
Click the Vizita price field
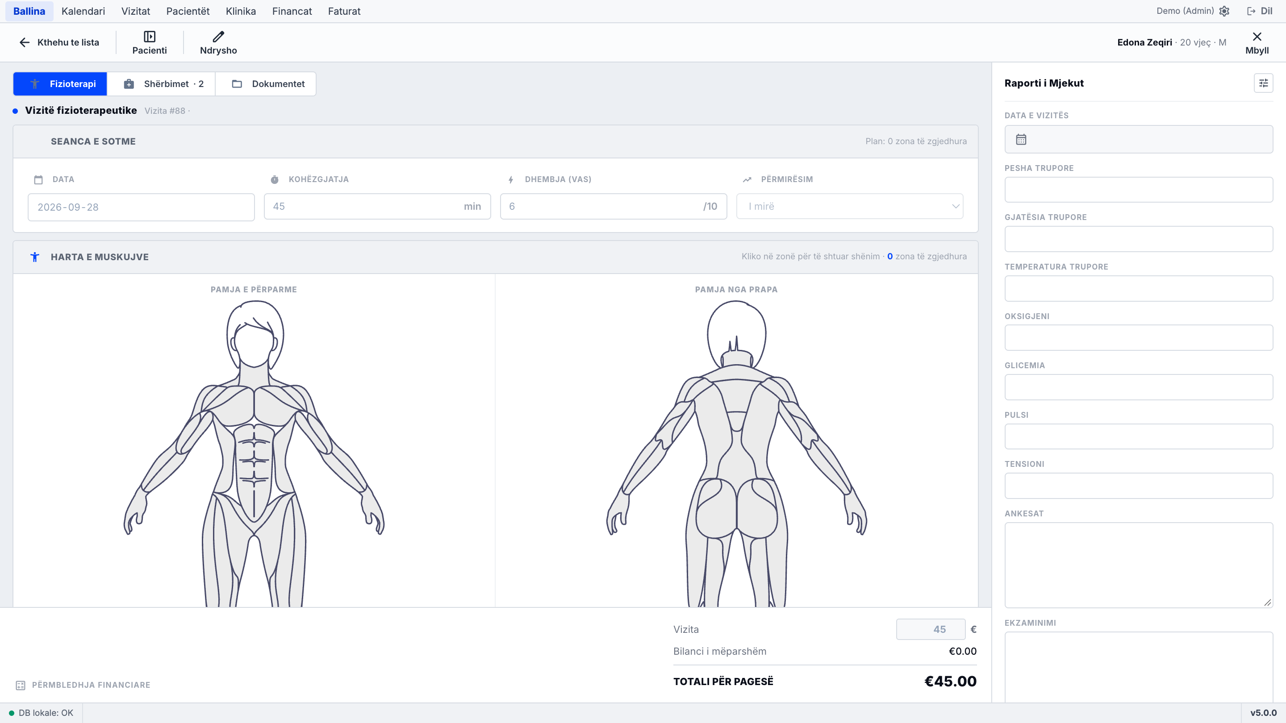pos(931,630)
